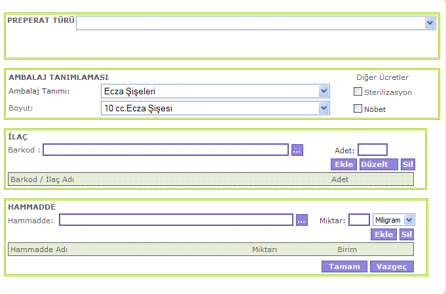Image resolution: width=446 pixels, height=294 pixels.
Task: Focus the Barkod input field
Action: (x=166, y=150)
